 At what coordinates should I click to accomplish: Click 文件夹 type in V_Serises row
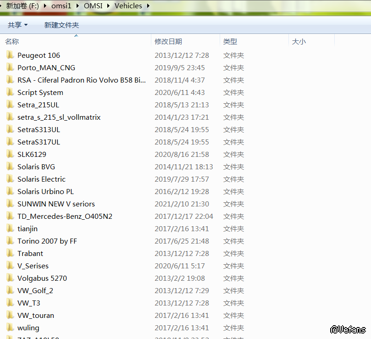(x=233, y=266)
